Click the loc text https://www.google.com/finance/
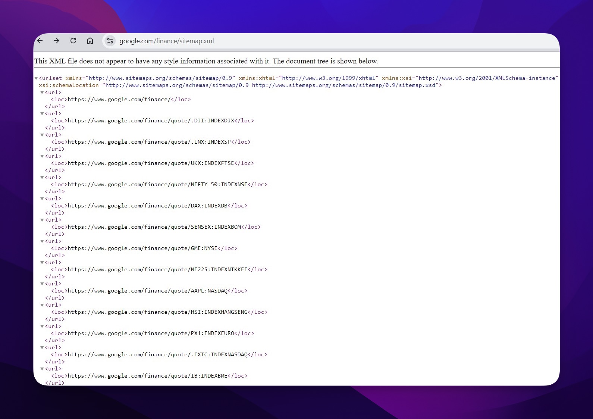Viewport: 593px width, 419px height. click(x=119, y=99)
